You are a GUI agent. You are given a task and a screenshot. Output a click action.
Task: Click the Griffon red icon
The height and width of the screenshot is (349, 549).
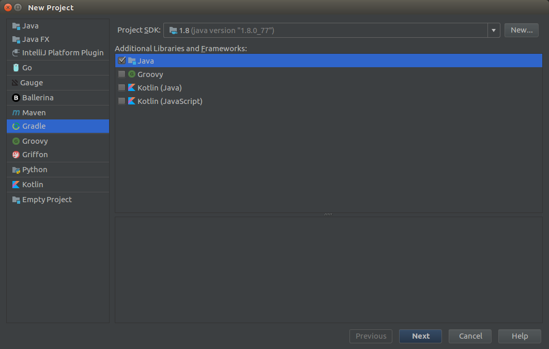point(16,155)
